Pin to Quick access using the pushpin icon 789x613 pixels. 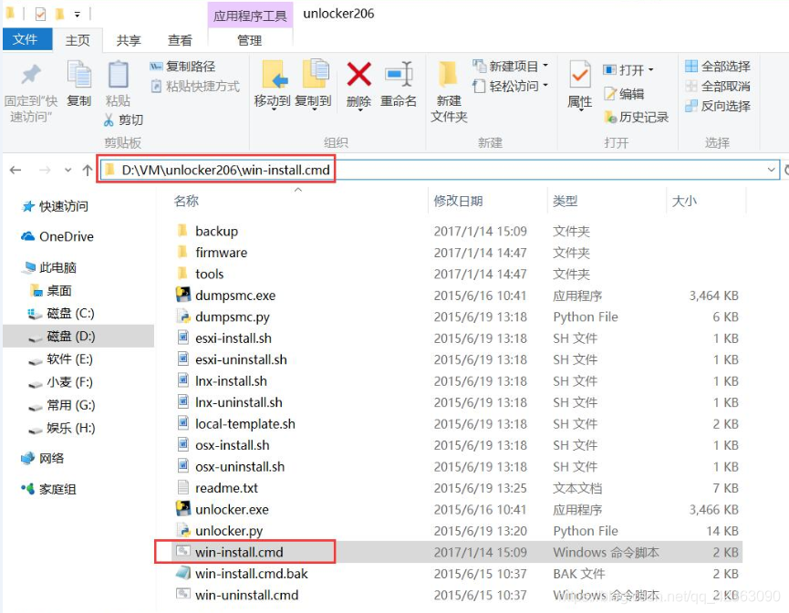click(31, 76)
